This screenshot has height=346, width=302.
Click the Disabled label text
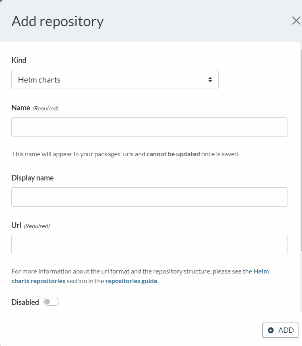[x=25, y=302]
